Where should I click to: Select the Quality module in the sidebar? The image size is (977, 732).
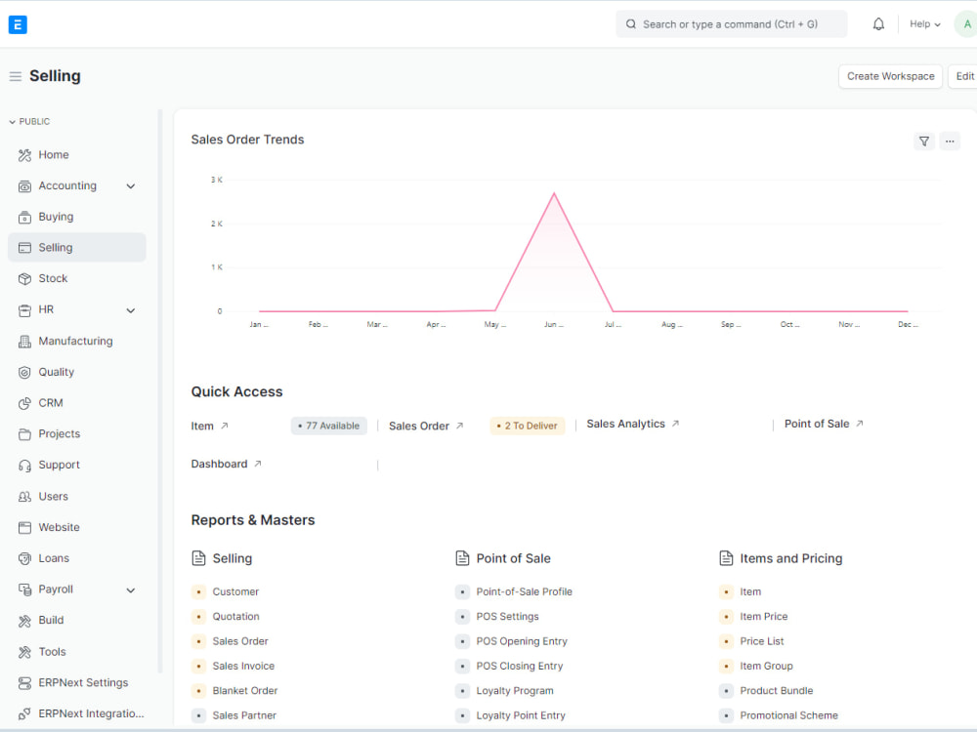(x=23, y=372)
